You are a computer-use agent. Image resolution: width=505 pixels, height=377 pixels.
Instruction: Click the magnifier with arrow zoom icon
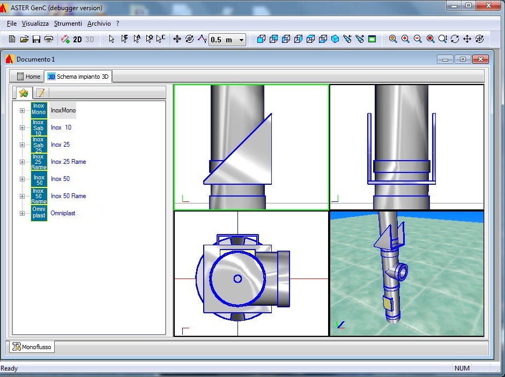442,39
